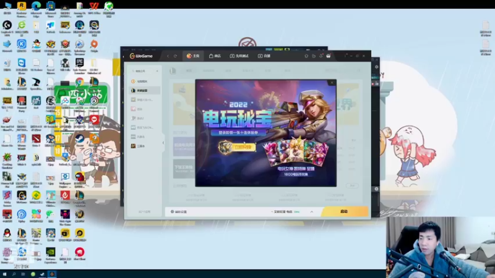Open the Microsoft Store desktop icon
Screen dimensions: 495x278
tap(51, 9)
